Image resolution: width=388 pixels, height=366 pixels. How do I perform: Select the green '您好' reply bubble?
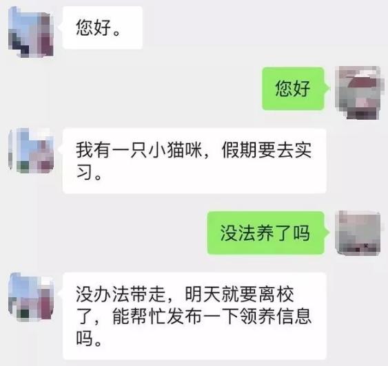pos(293,89)
